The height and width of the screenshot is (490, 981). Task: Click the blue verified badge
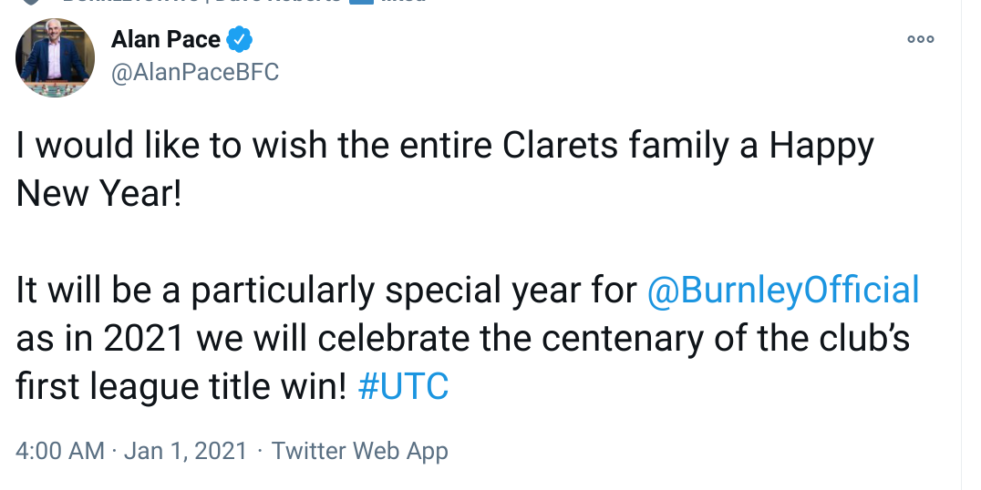click(240, 40)
